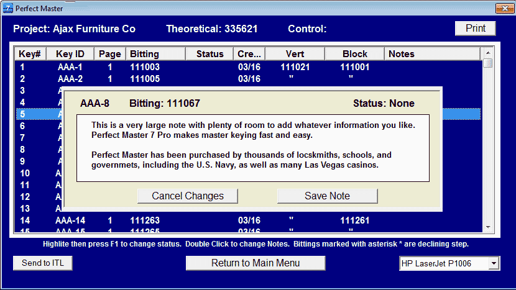Click 'Bitting: 111067' in the note dialog

165,103
